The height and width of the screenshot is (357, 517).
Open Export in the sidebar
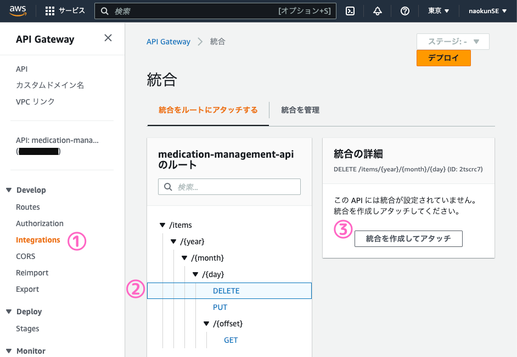[x=27, y=289]
